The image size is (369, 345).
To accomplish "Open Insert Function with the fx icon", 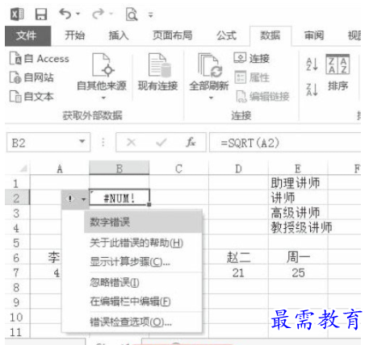I will click(x=191, y=142).
